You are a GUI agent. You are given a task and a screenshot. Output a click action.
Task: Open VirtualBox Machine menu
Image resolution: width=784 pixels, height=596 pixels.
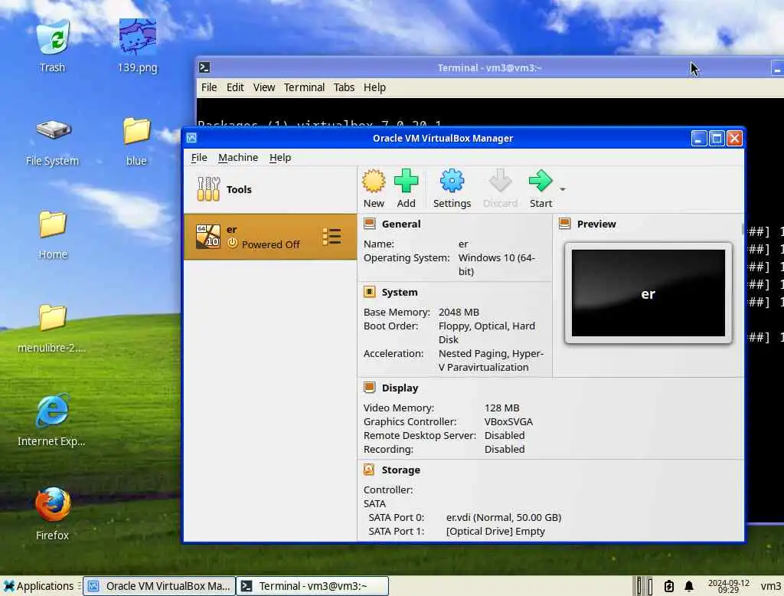point(238,157)
